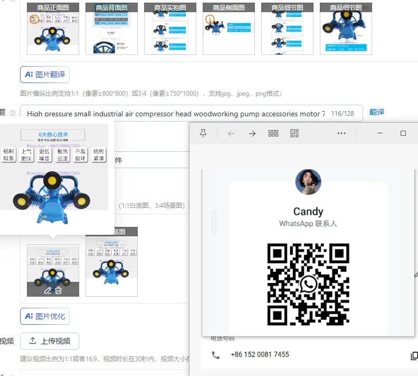Viewport: 418px width, 376px height.
Task: Click the warning icon on 商品侧面图 thumbnail
Action: (x=210, y=19)
